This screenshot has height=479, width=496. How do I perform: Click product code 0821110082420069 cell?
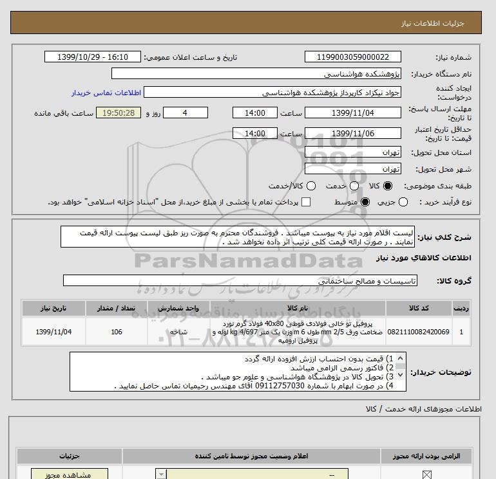click(x=418, y=332)
